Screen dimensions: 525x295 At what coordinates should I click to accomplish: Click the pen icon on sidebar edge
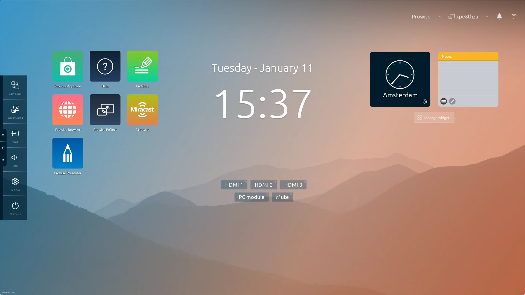pos(3,135)
